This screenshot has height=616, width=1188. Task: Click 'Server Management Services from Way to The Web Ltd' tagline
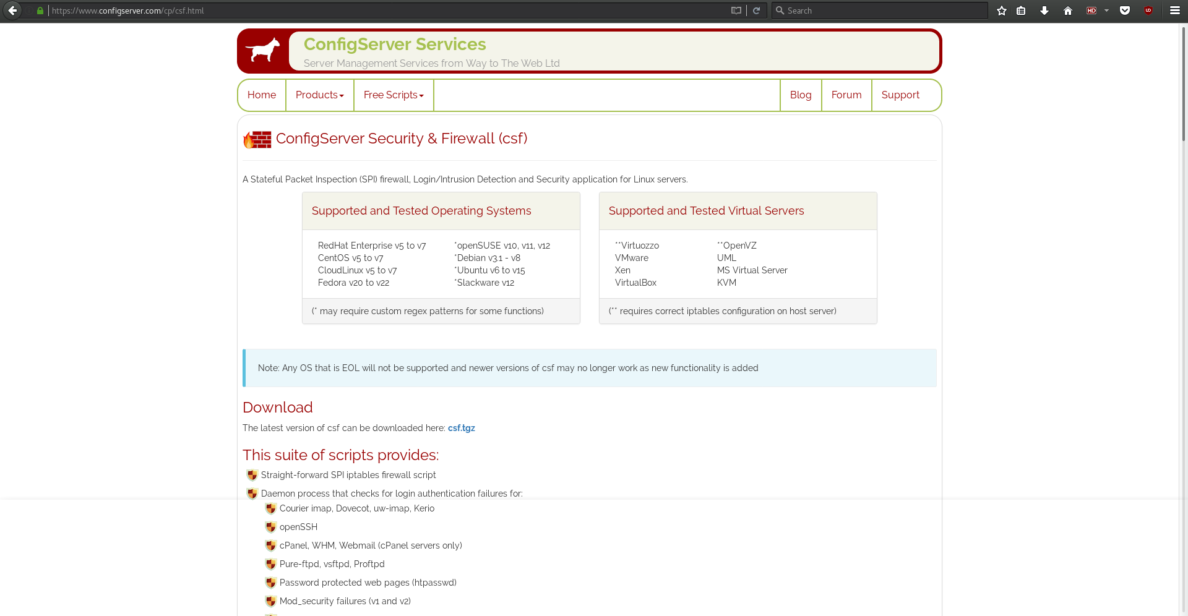coord(431,63)
